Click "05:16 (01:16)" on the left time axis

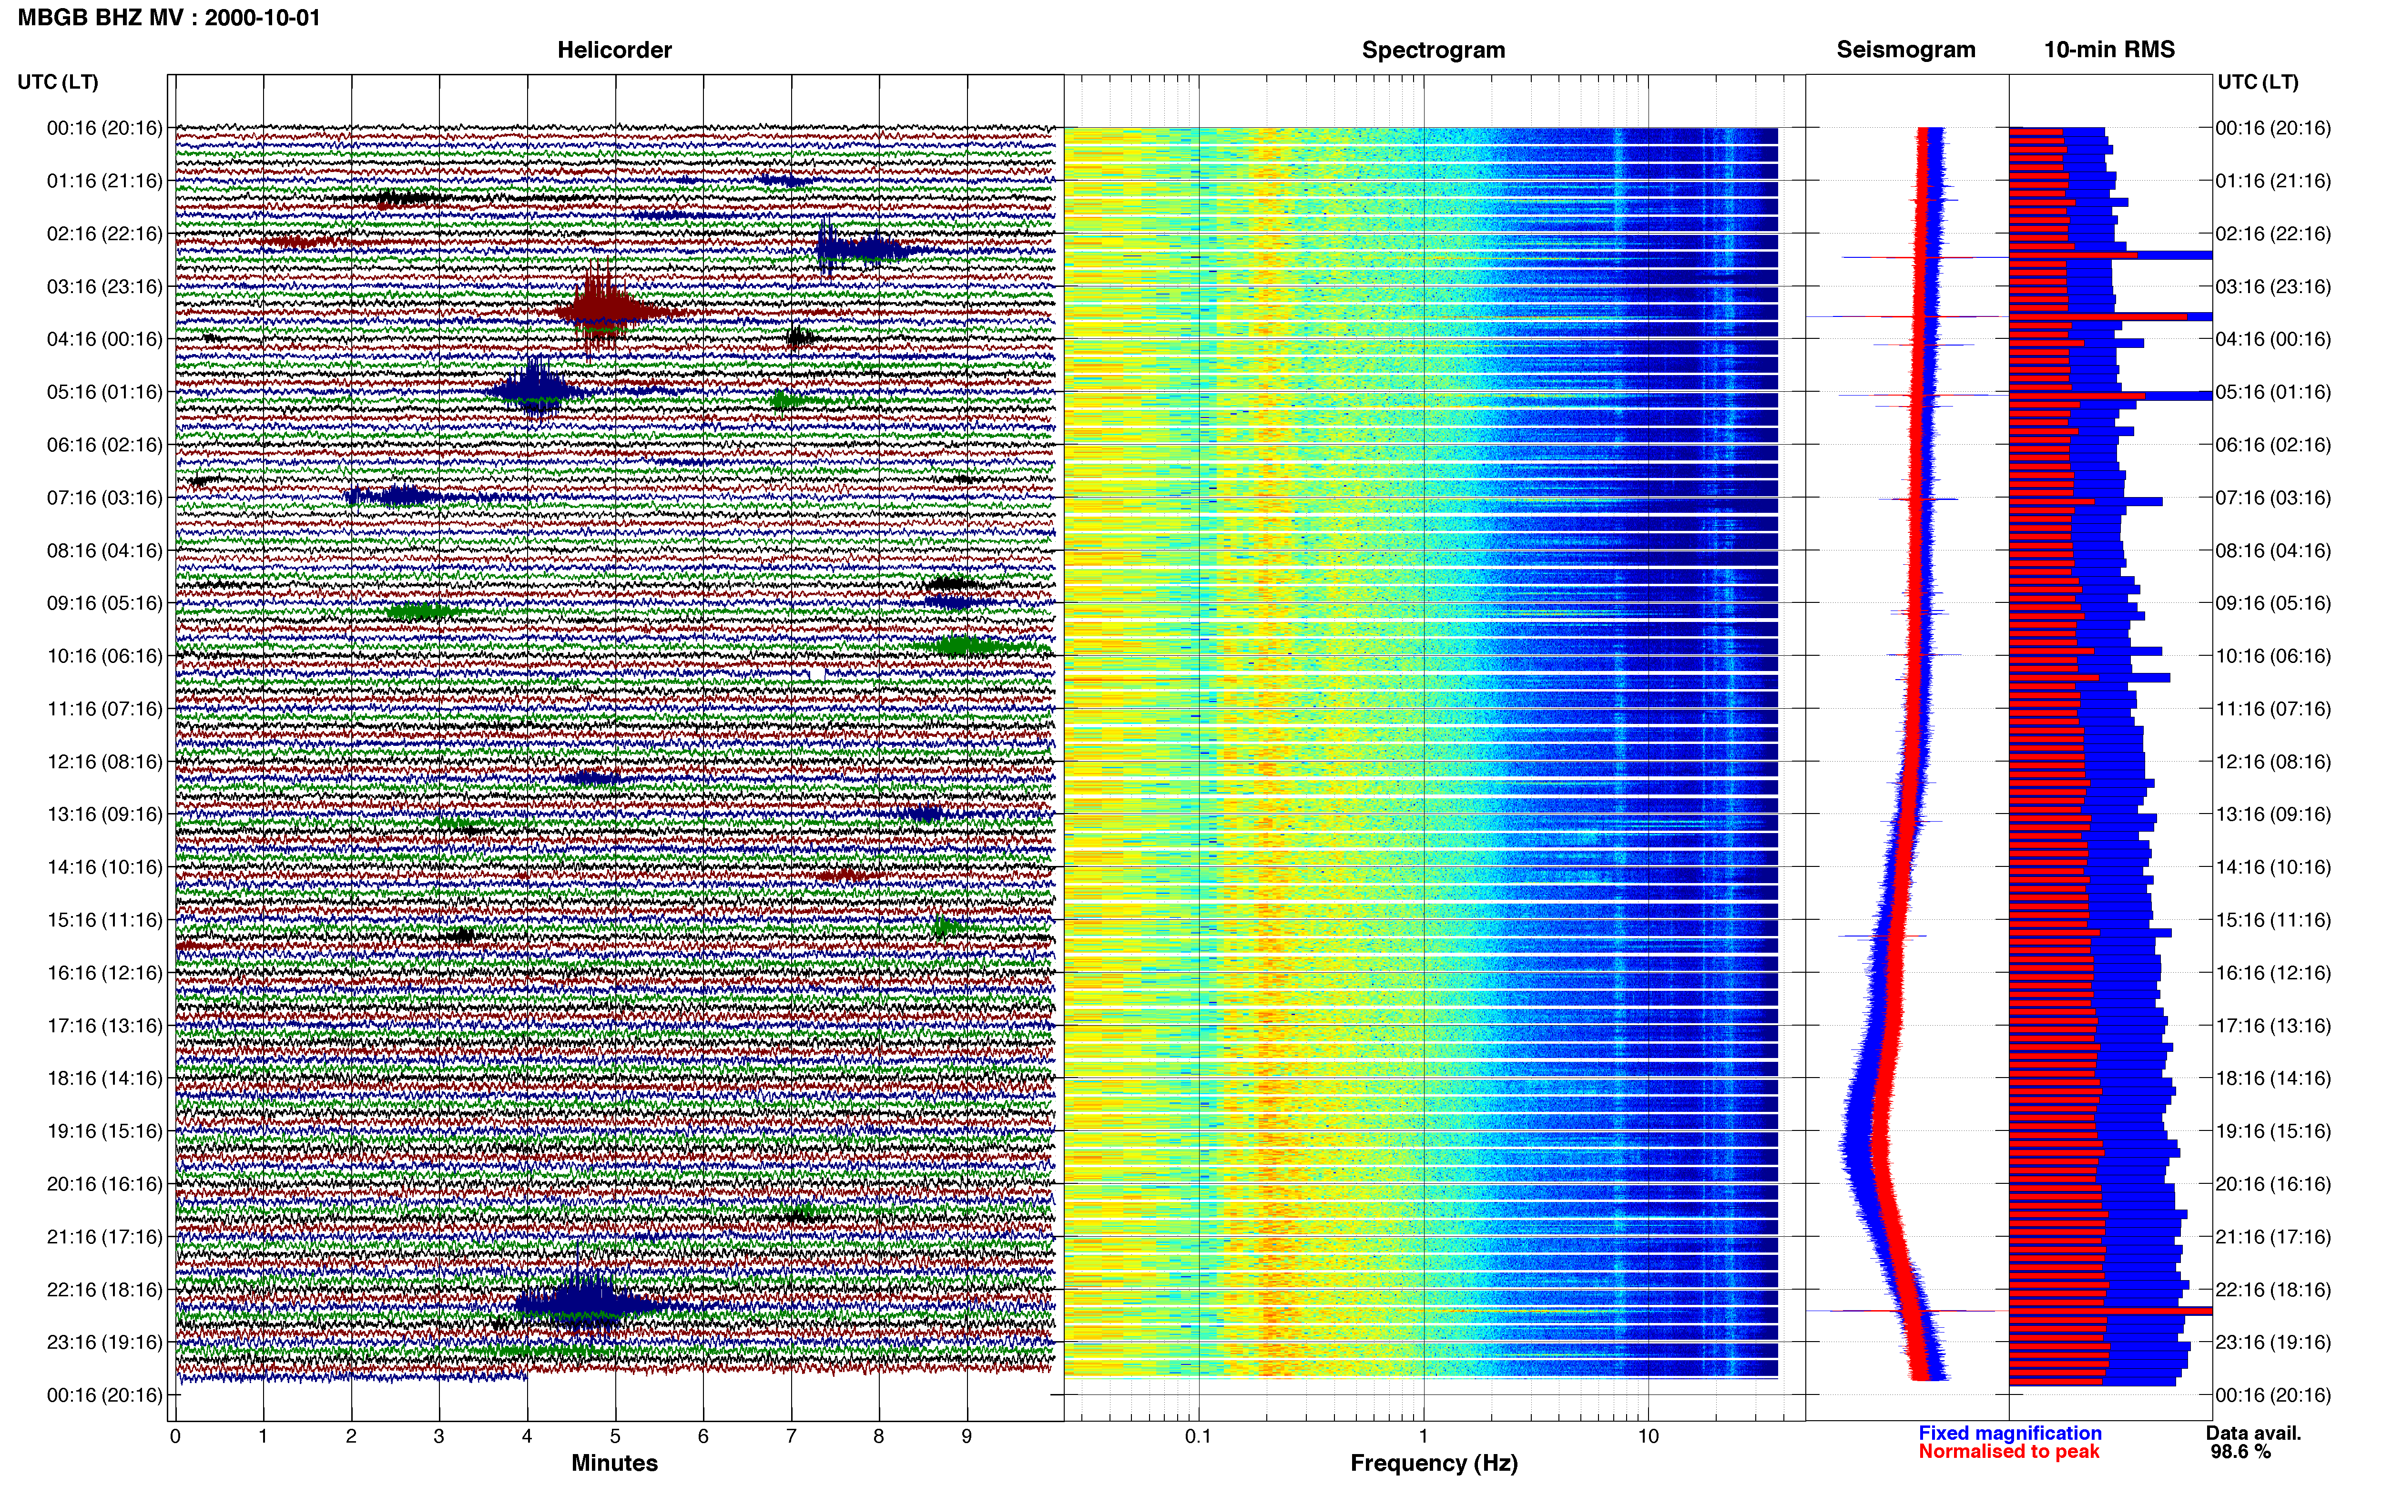[105, 392]
